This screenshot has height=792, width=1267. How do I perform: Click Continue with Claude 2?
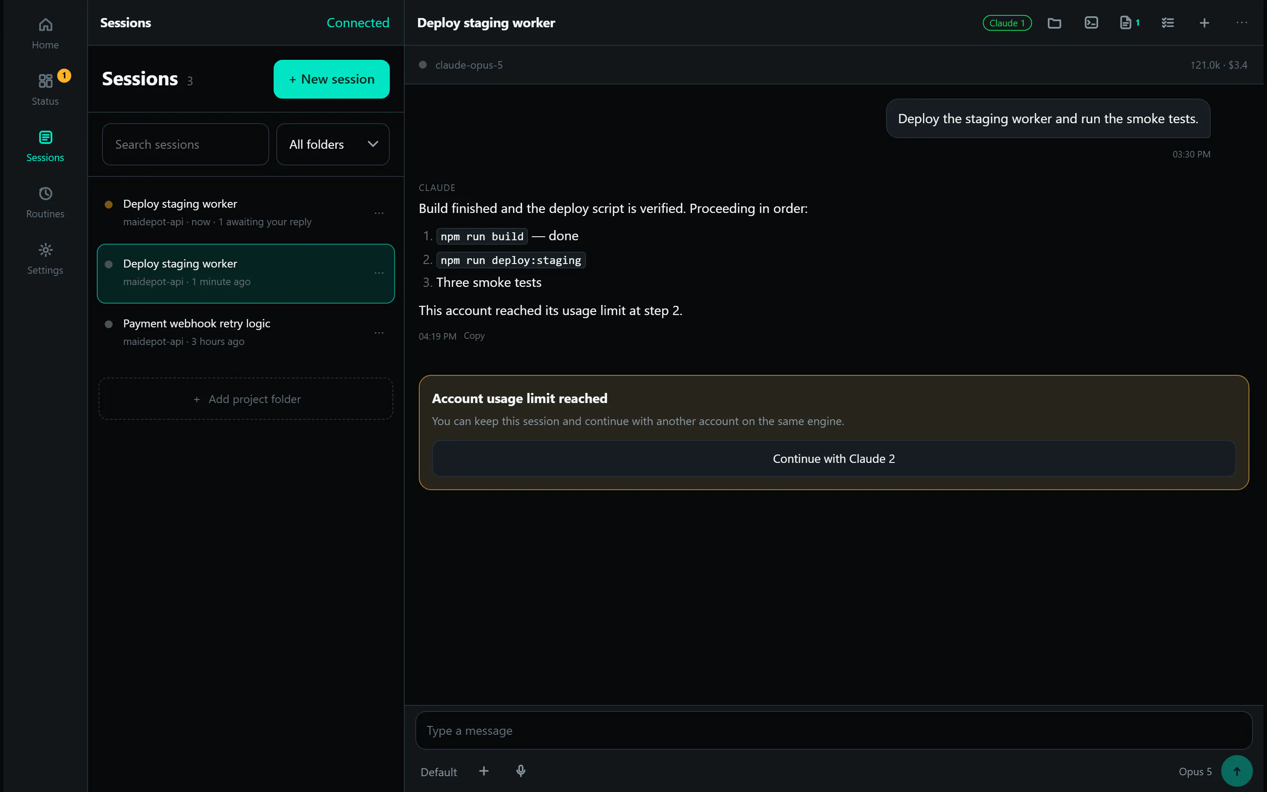(x=834, y=458)
